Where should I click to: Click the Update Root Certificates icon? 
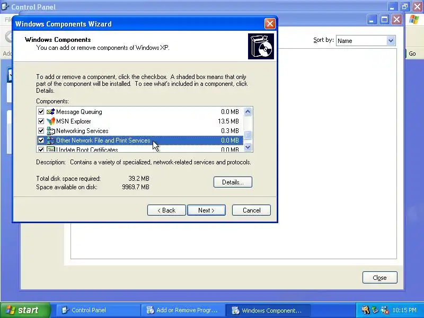(50, 149)
